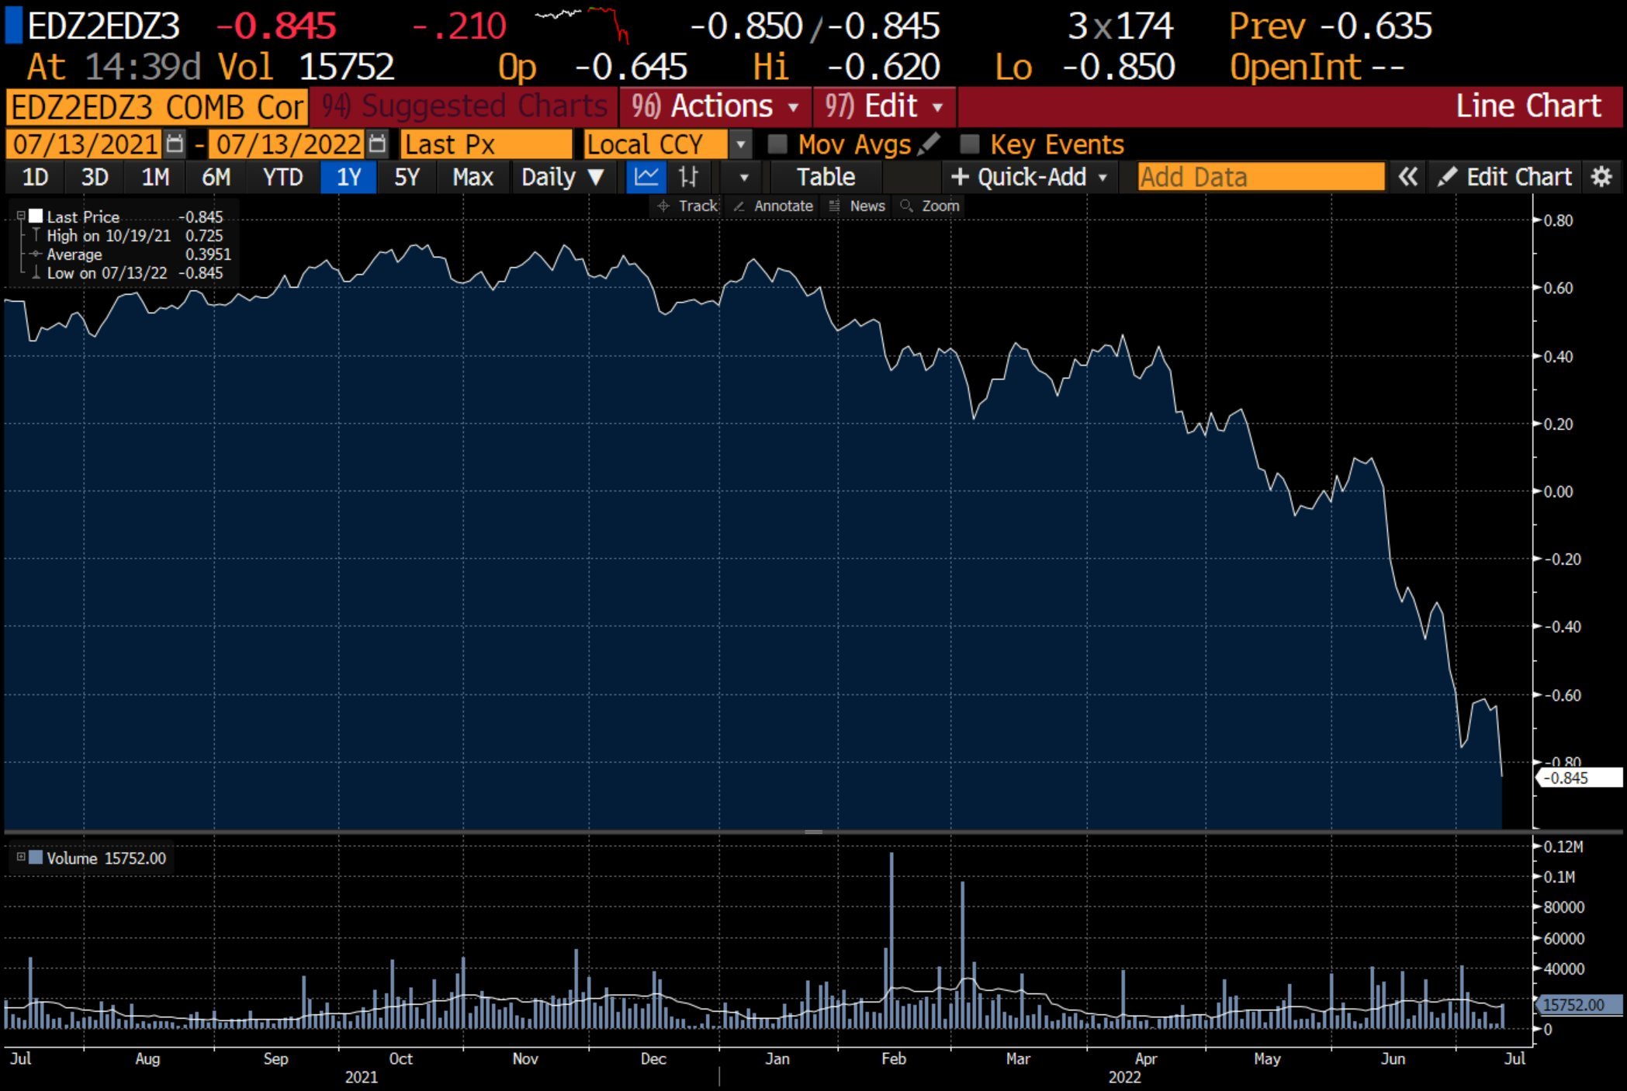The height and width of the screenshot is (1091, 1627).
Task: Enable the Key Events checkbox
Action: coord(969,144)
